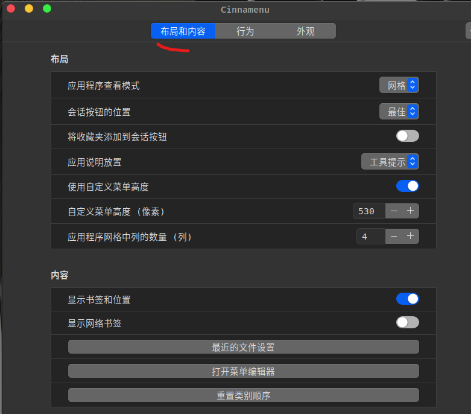Screen dimensions: 471x414
Task: Switch to the 布局和内容 tab
Action: point(183,31)
